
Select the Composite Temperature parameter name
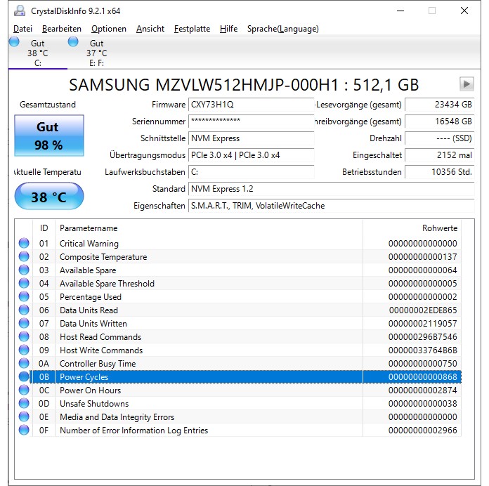pos(103,257)
